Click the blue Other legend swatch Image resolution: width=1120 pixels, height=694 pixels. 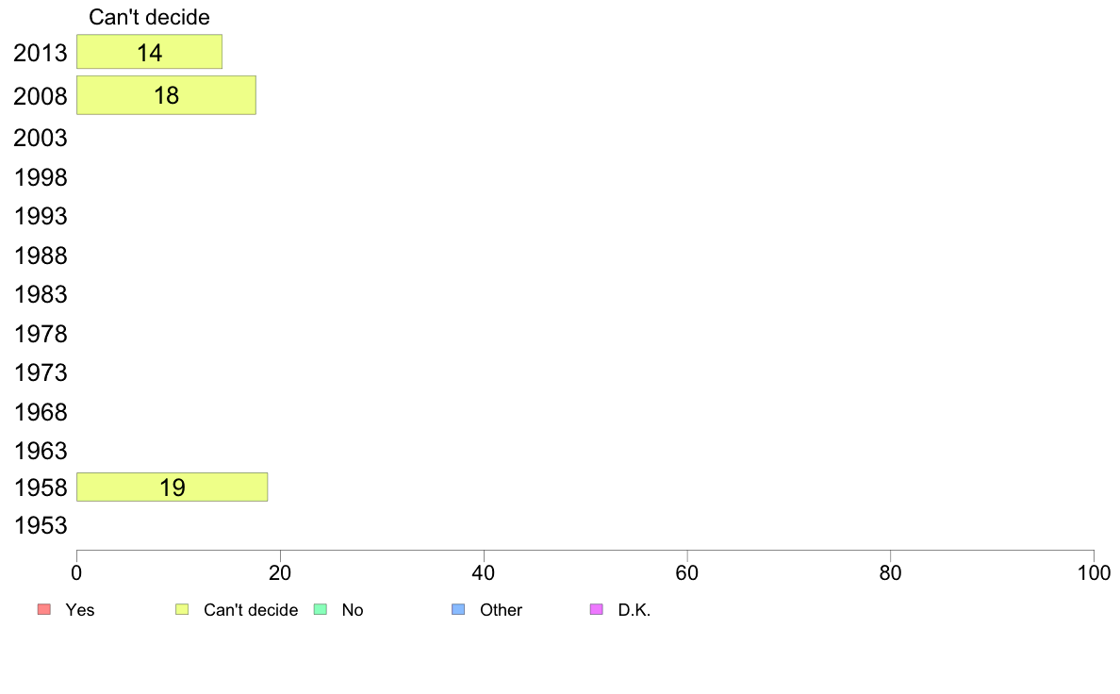[458, 610]
